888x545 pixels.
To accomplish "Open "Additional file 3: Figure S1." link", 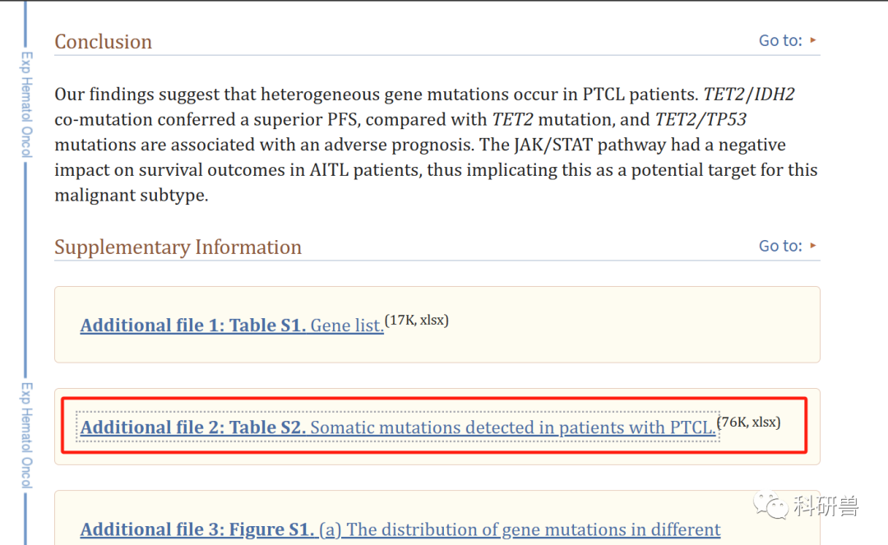I will [197, 529].
